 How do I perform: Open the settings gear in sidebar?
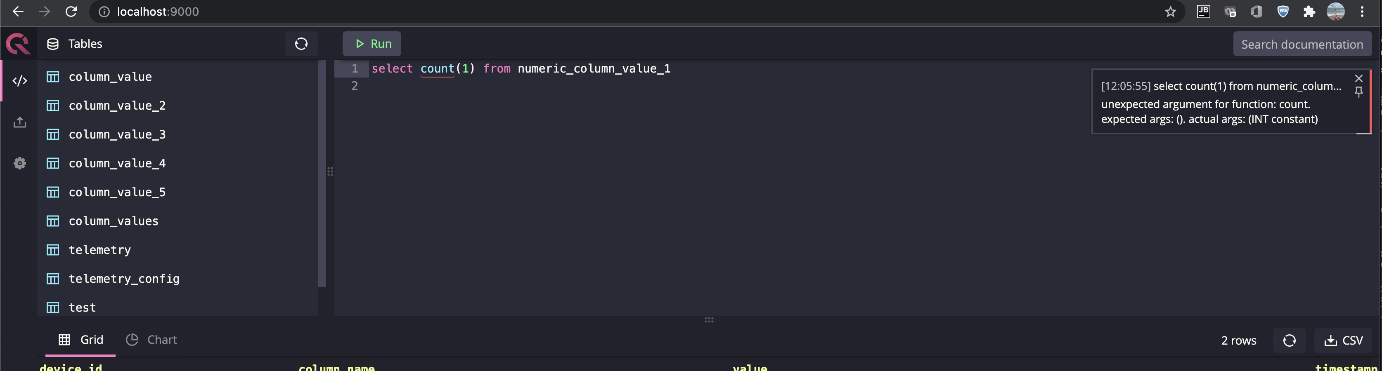[20, 163]
